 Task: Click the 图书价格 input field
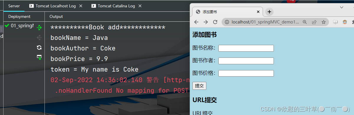(x=246, y=73)
